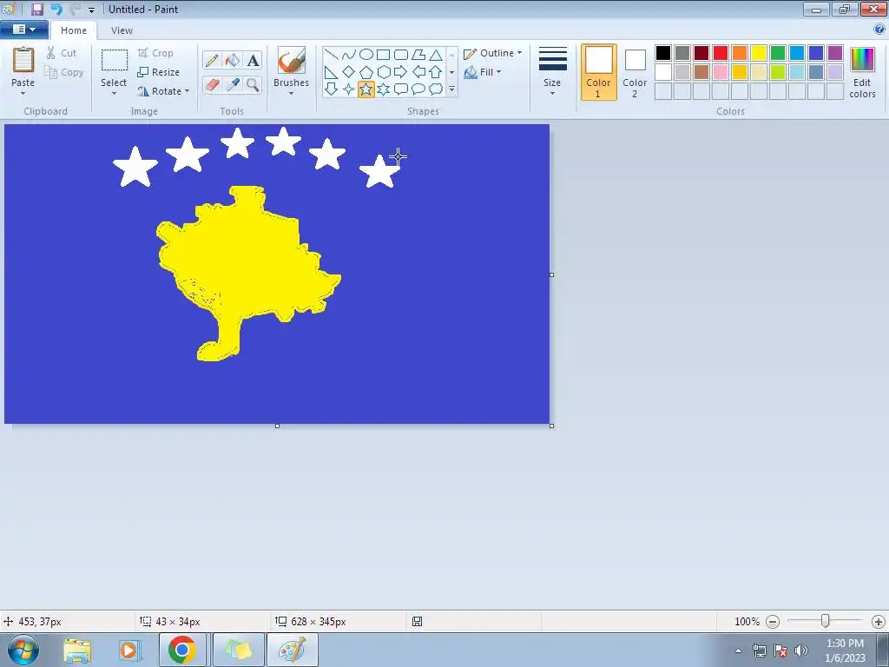Choose the Cloud callout shape
The image size is (889, 667).
point(436,89)
